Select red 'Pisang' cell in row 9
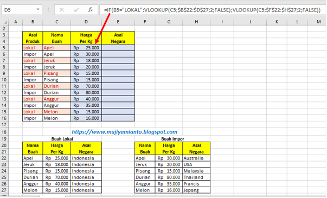Image resolution: width=327 pixels, height=198 pixels. coord(57,73)
